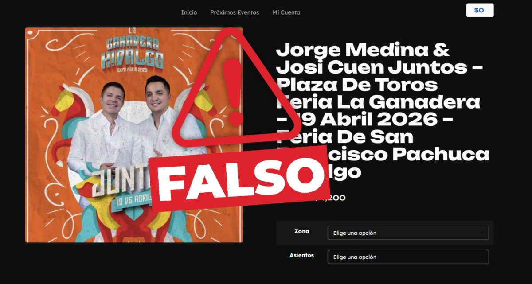Click the Asientos field label
This screenshot has width=532, height=284.
302,255
